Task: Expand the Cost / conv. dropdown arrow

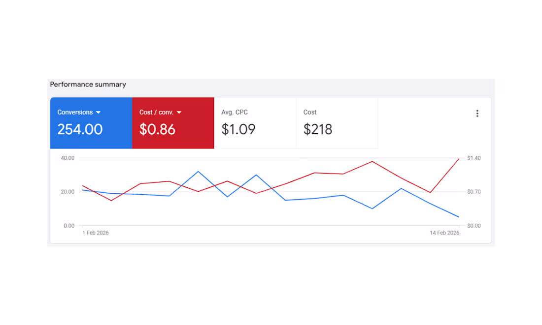Action: 179,113
